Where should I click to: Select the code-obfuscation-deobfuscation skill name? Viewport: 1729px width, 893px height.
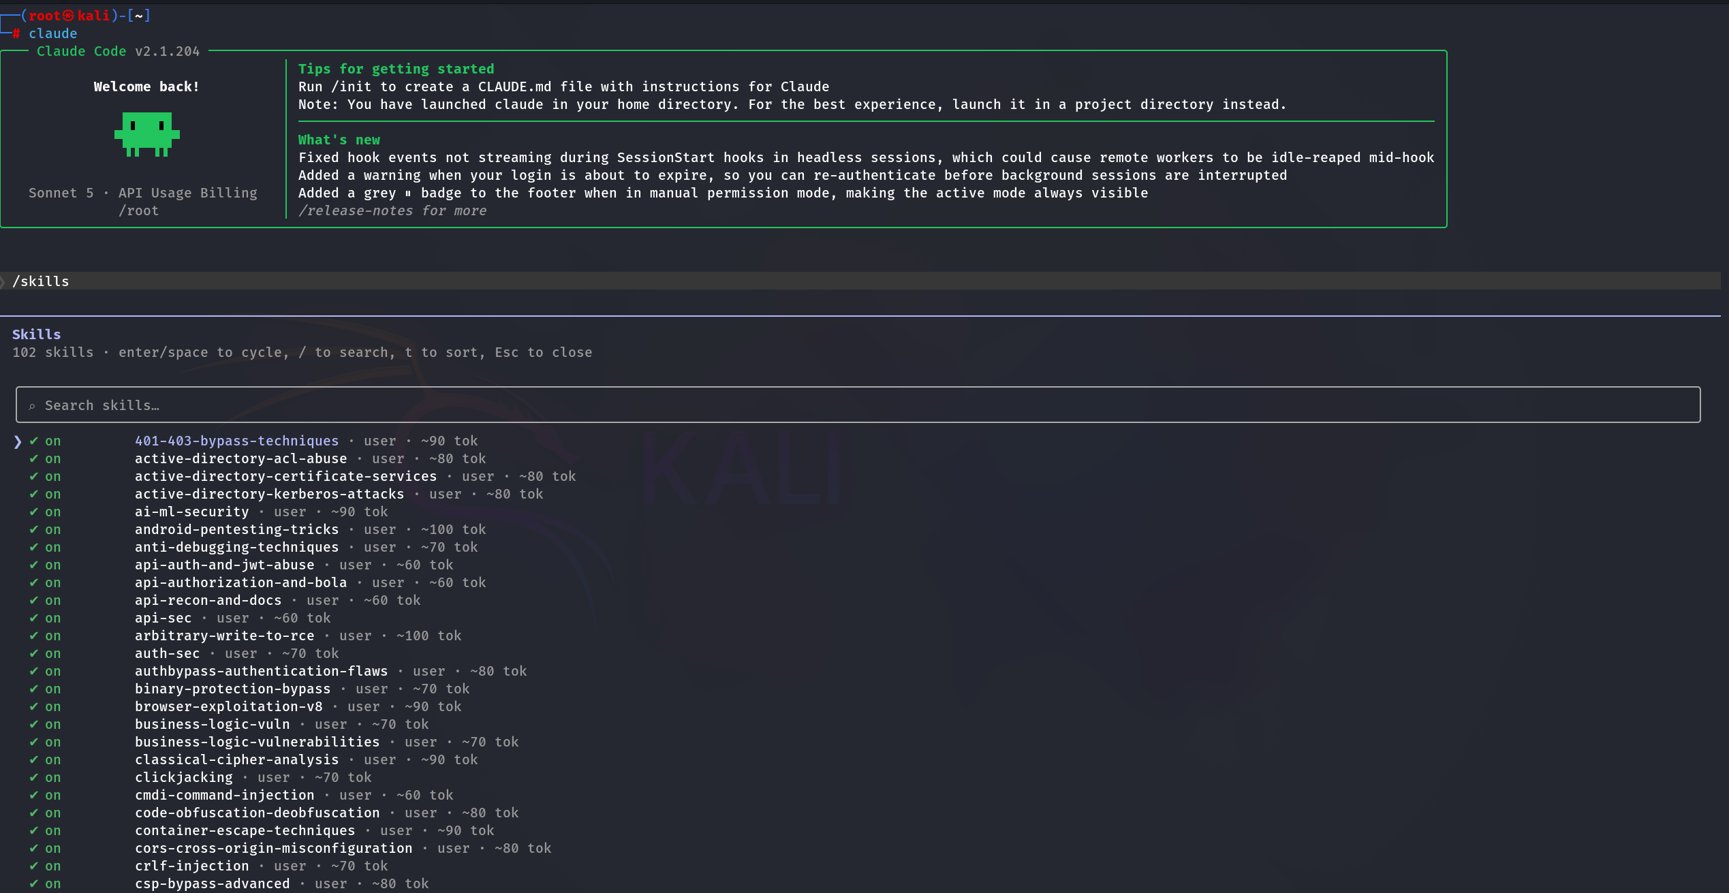pyautogui.click(x=257, y=813)
